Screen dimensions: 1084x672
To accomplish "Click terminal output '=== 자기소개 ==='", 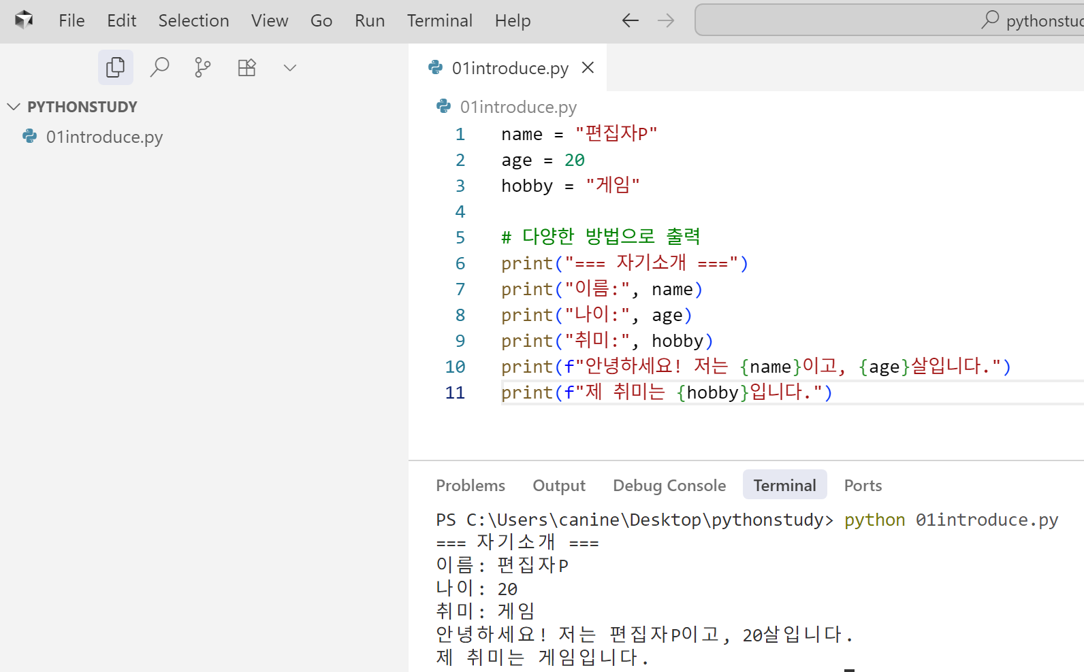I will 517,542.
